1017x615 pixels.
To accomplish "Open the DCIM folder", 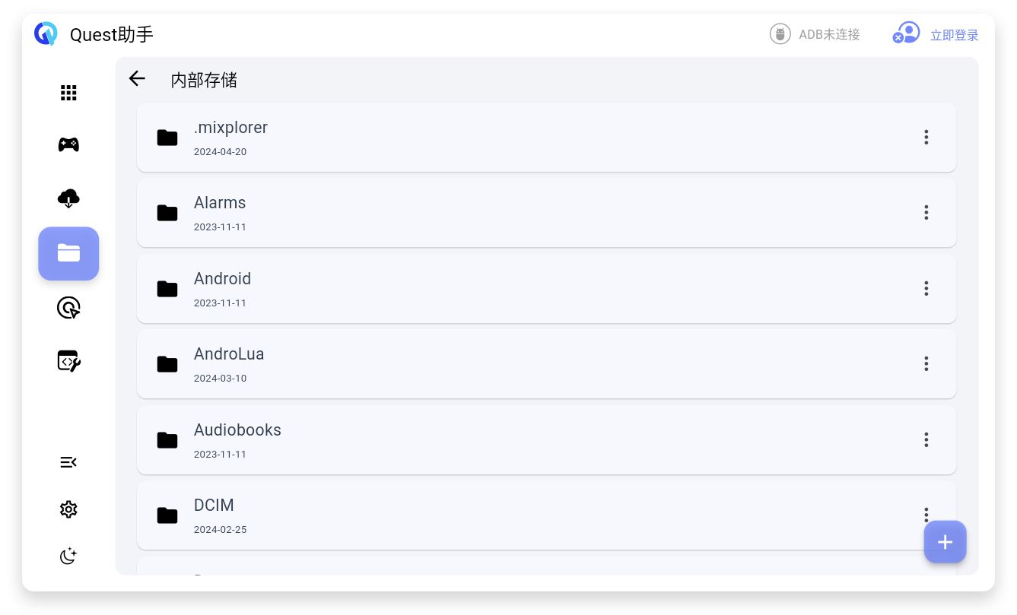I will point(546,515).
